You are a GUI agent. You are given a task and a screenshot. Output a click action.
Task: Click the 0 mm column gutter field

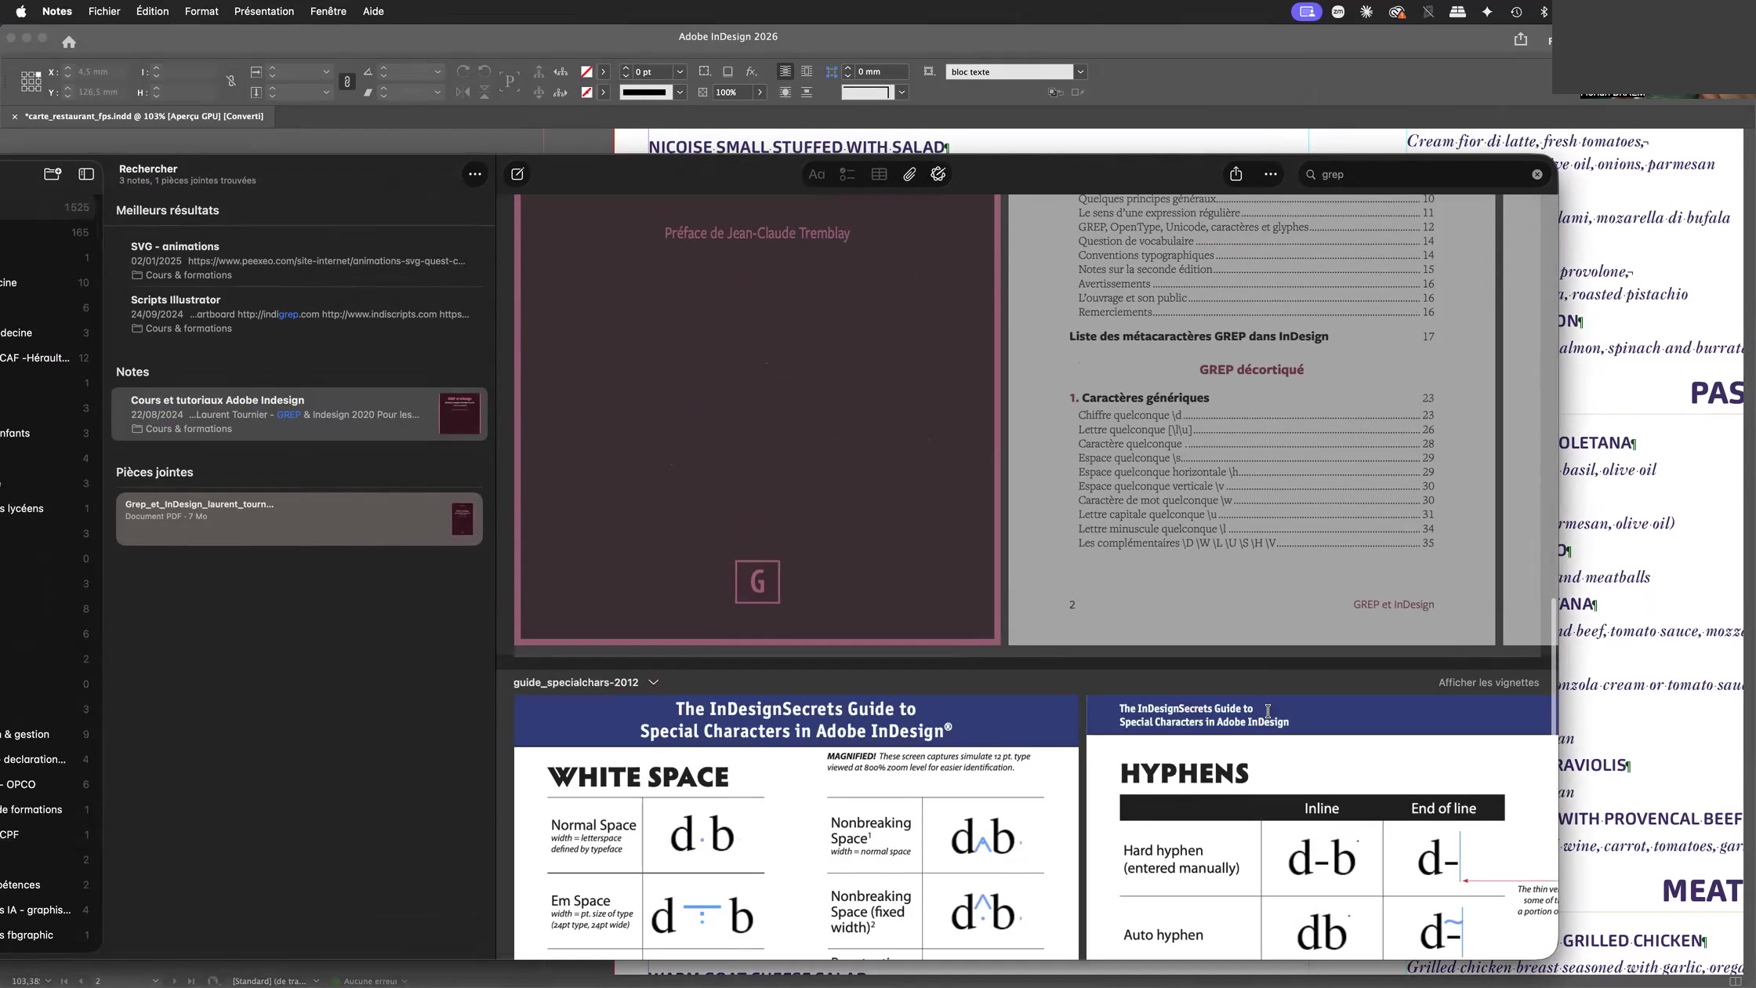coord(881,71)
